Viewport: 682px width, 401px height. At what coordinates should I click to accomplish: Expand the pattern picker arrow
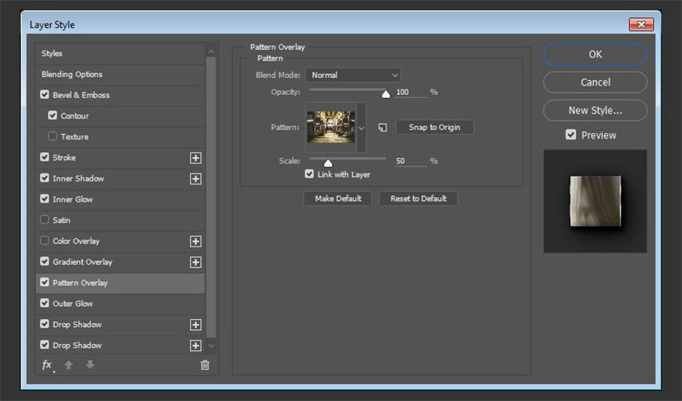tap(361, 127)
